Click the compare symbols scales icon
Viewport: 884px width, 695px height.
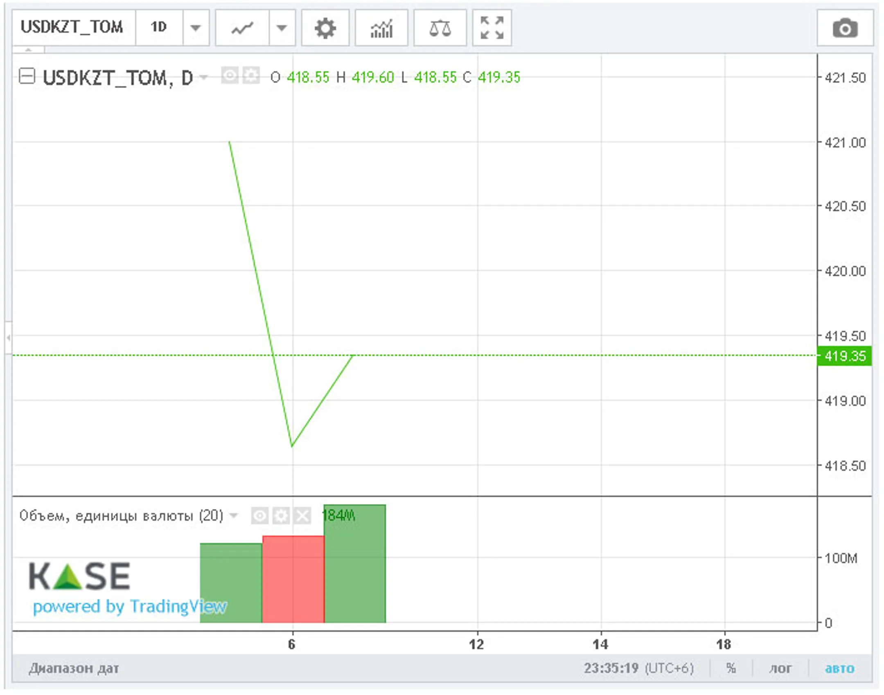coord(440,28)
